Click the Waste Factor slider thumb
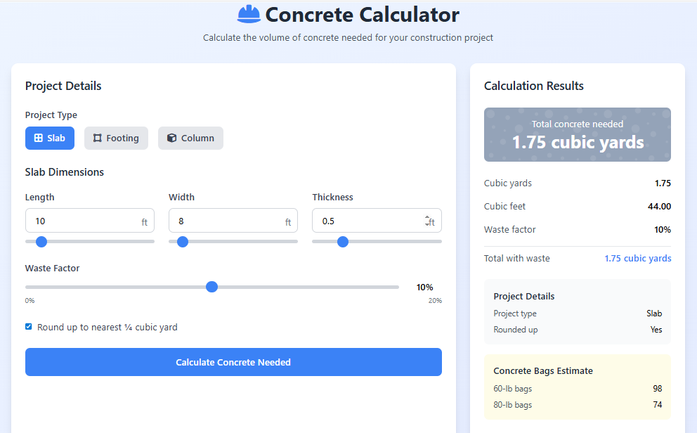Screen dimensions: 697x433 [x=211, y=287]
